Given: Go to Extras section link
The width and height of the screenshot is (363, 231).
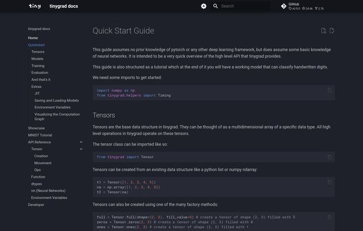Looking at the screenshot, I should (x=36, y=87).
